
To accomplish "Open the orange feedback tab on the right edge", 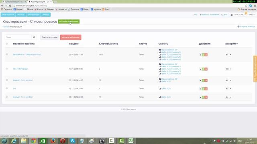I will click(255, 69).
